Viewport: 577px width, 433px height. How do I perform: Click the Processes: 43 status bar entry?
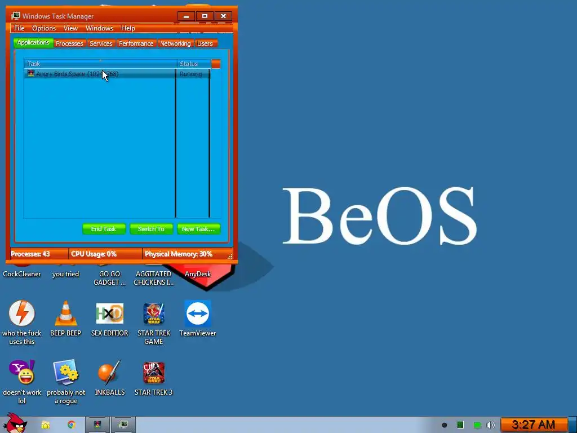click(39, 254)
